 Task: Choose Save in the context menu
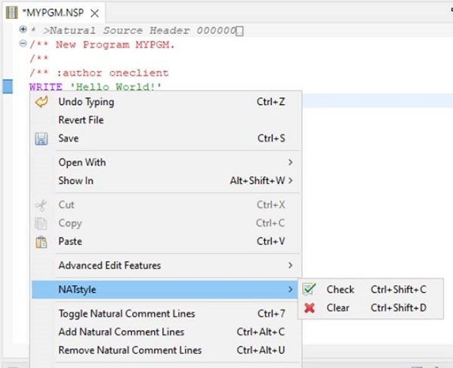click(165, 138)
